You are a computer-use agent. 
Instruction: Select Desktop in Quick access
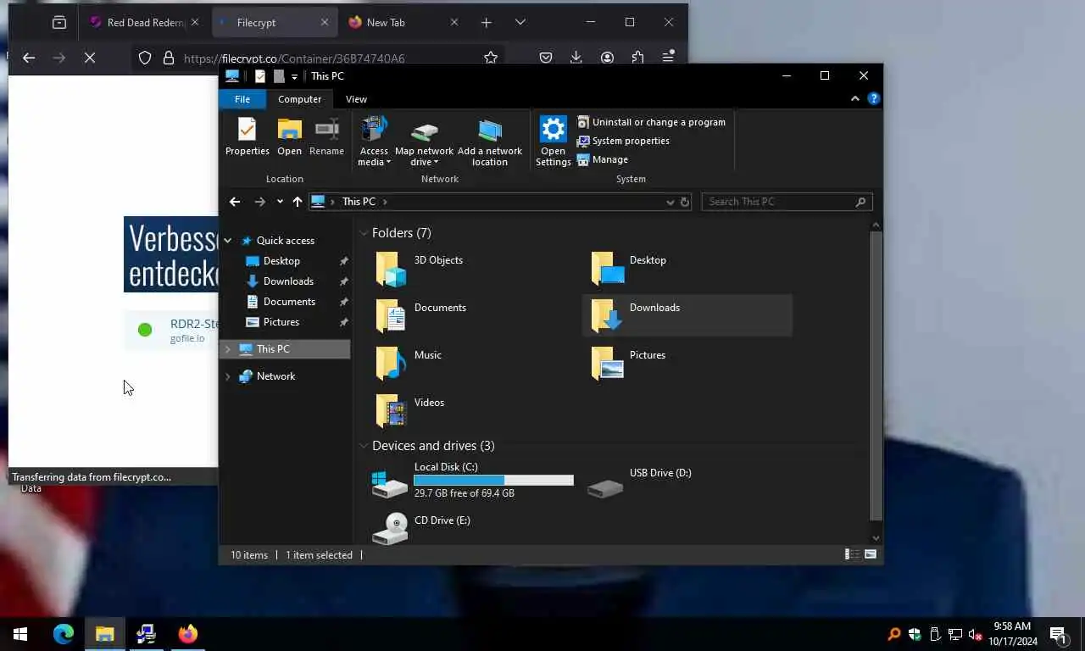coord(281,261)
